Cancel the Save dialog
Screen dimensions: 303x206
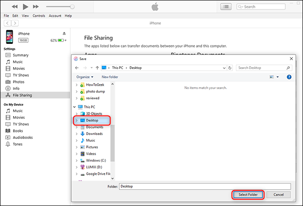click(278, 195)
